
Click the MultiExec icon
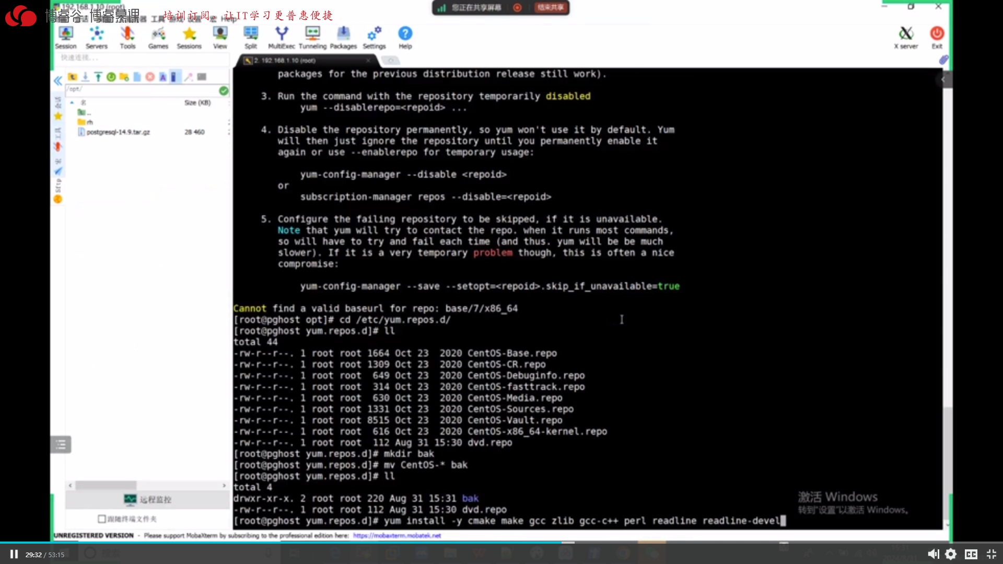pyautogui.click(x=282, y=38)
